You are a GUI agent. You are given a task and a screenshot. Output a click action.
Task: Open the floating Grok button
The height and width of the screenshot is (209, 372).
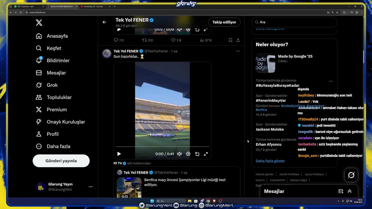(x=351, y=175)
